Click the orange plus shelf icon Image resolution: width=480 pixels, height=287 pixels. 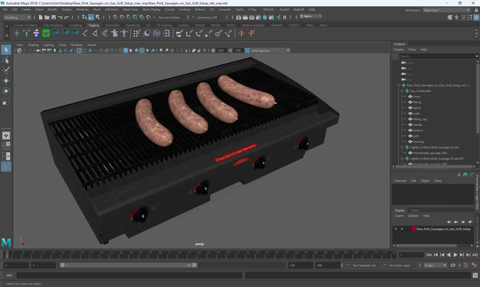pyautogui.click(x=241, y=33)
